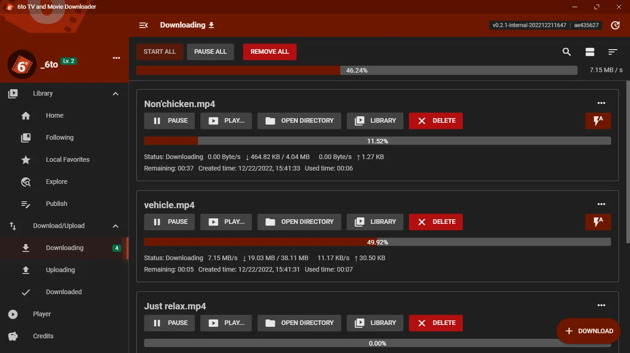Show Just relax.mp4 in Library
The width and height of the screenshot is (630, 353).
point(375,323)
